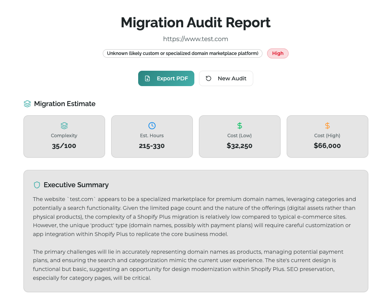This screenshot has width=386, height=301.
Task: Click the Migration Audit Report title
Action: coord(196,23)
